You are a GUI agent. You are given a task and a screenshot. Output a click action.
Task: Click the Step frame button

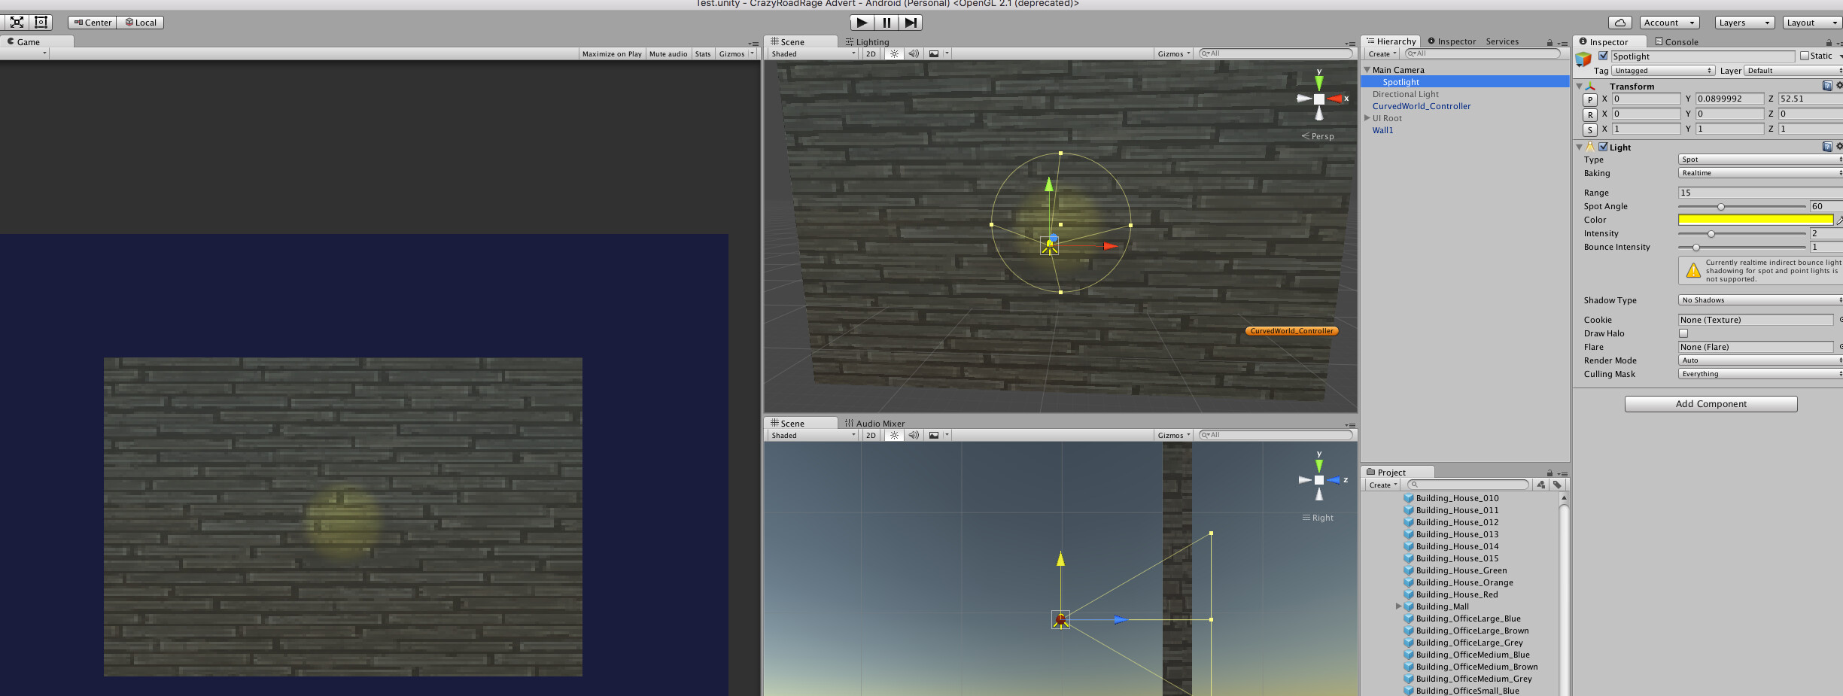[911, 23]
